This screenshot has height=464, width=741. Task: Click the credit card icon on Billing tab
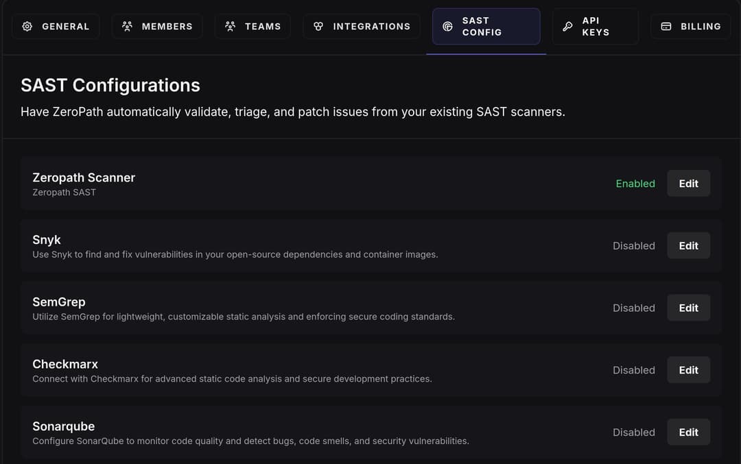pos(666,26)
